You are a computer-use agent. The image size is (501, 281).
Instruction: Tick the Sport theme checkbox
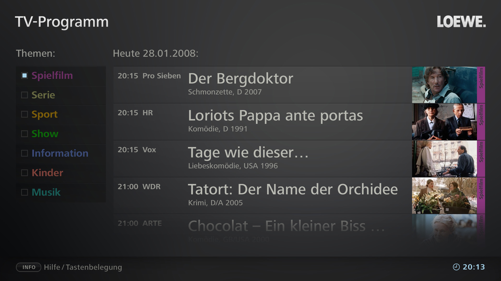(x=25, y=114)
